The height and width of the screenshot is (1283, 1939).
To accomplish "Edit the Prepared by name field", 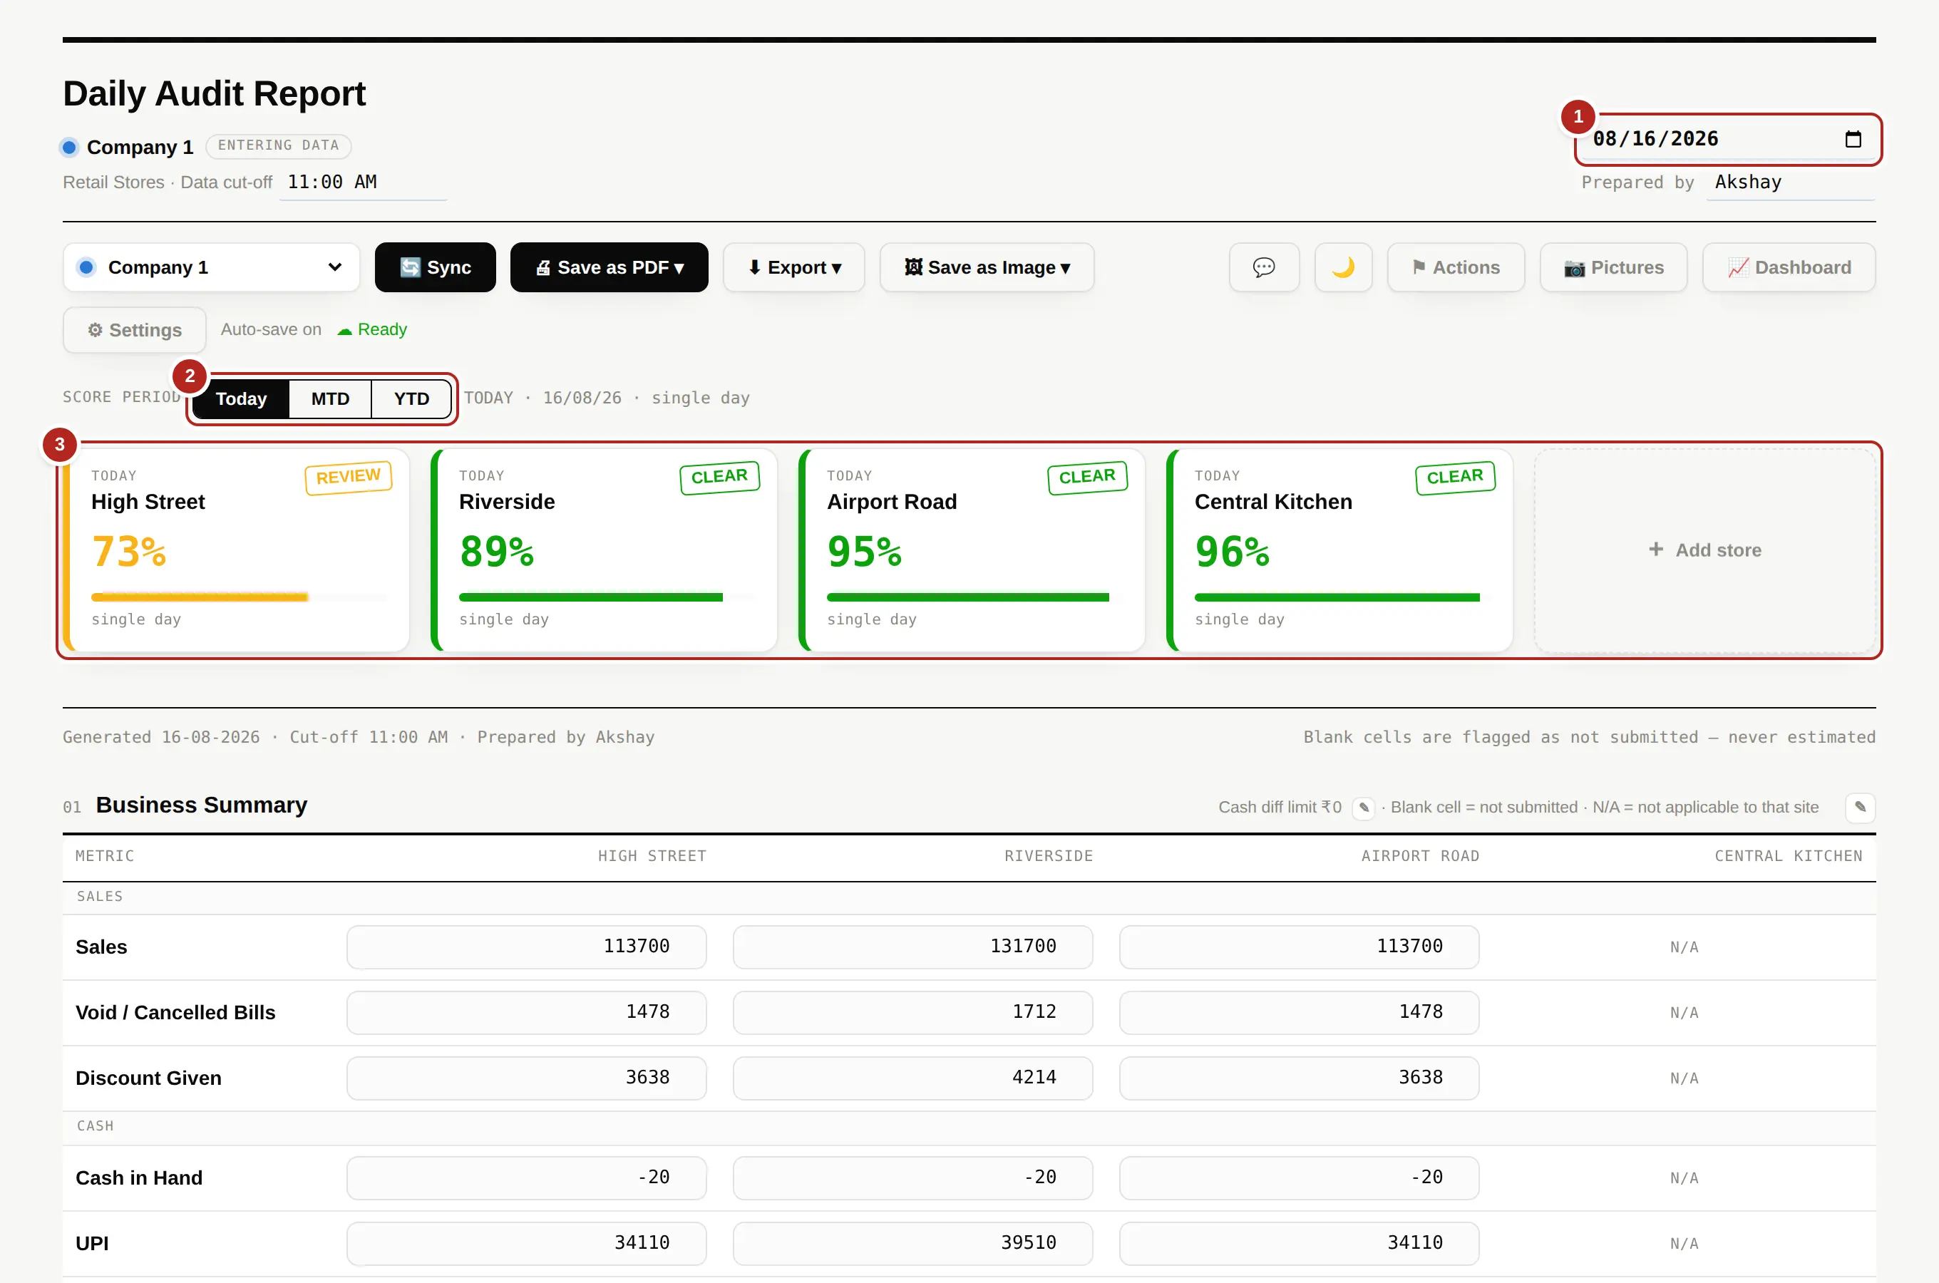I will 1790,182.
